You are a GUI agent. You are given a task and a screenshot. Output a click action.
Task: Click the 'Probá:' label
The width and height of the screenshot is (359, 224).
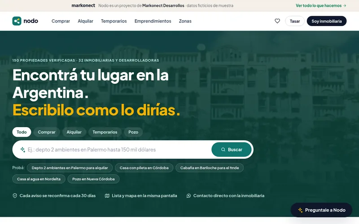[x=18, y=168]
